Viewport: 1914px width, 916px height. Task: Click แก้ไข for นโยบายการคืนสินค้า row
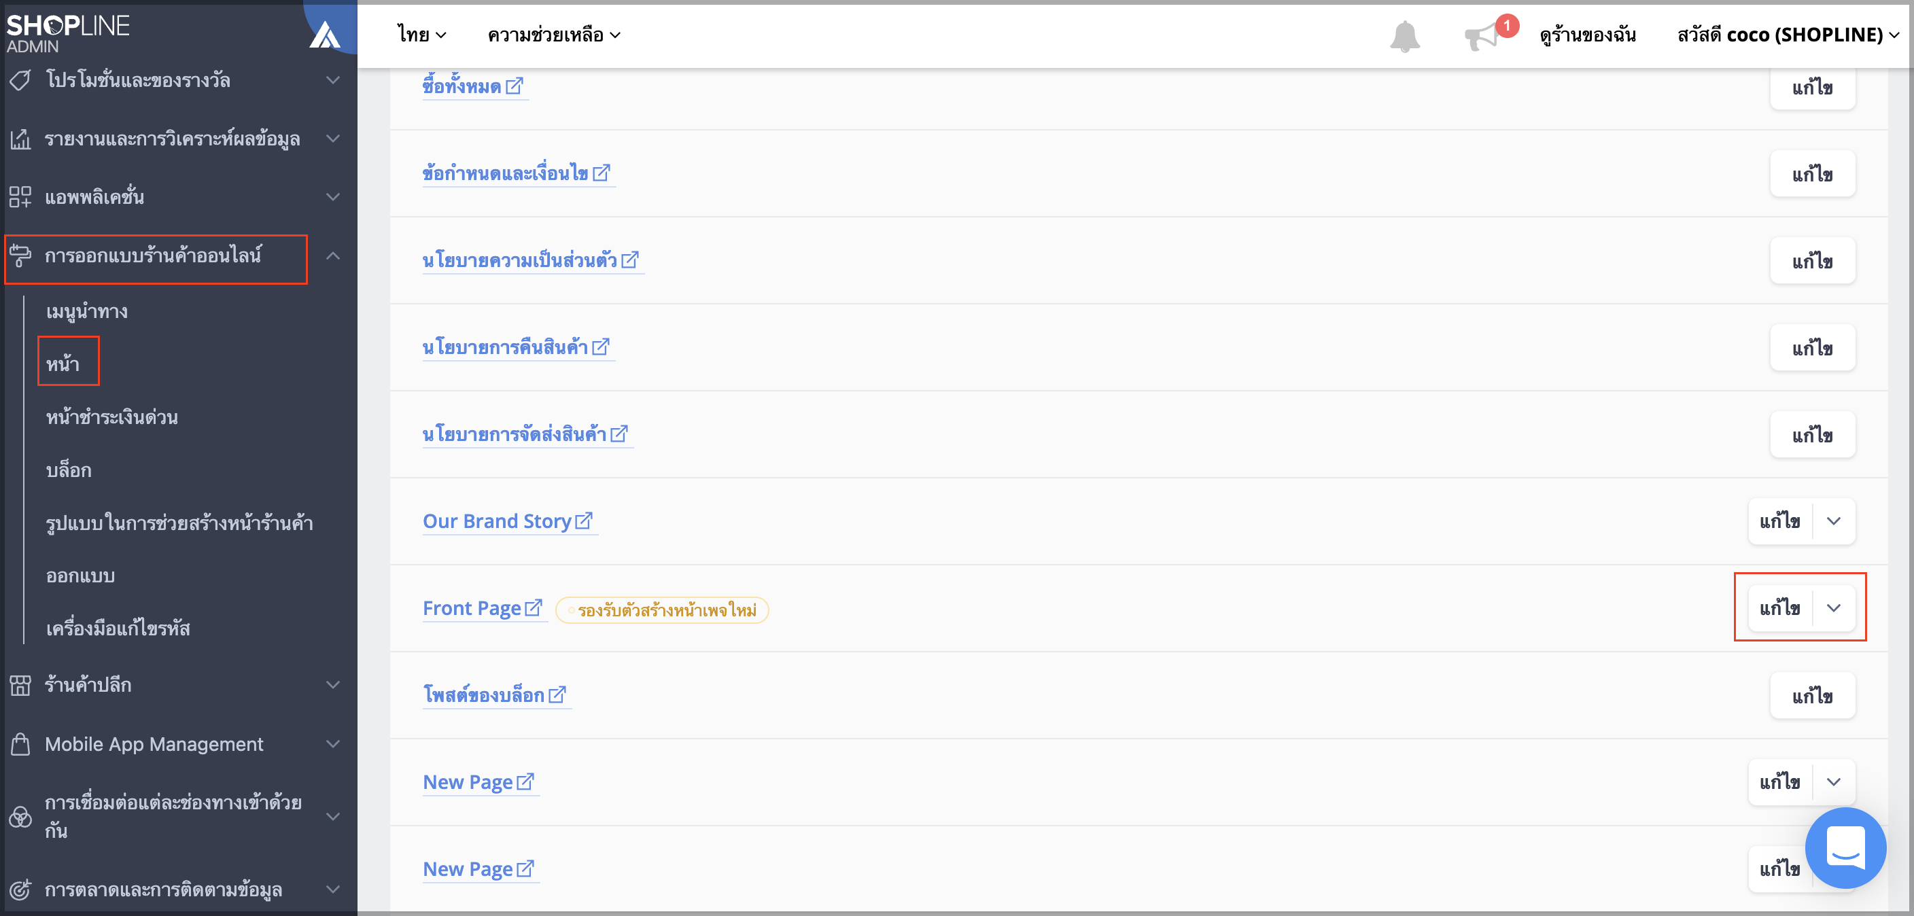pyautogui.click(x=1812, y=348)
